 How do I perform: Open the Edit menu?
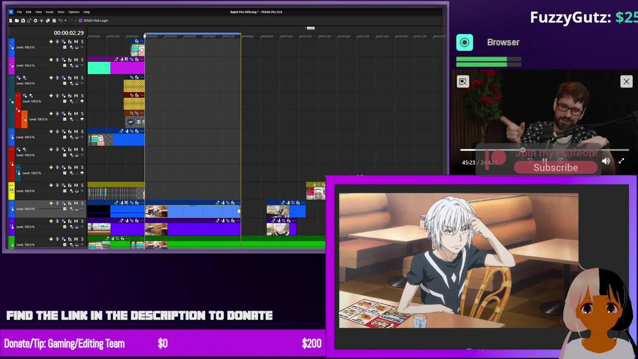[x=28, y=12]
